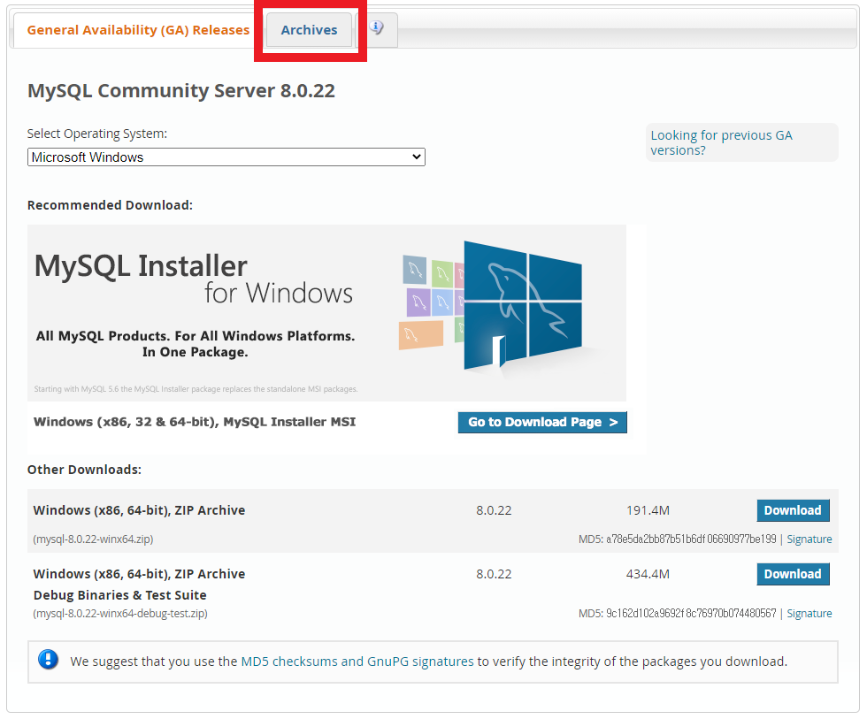The width and height of the screenshot is (867, 719).
Task: Select the (mysql-8.0.22-winx64-debug-test.zip) filename text
Action: point(120,614)
